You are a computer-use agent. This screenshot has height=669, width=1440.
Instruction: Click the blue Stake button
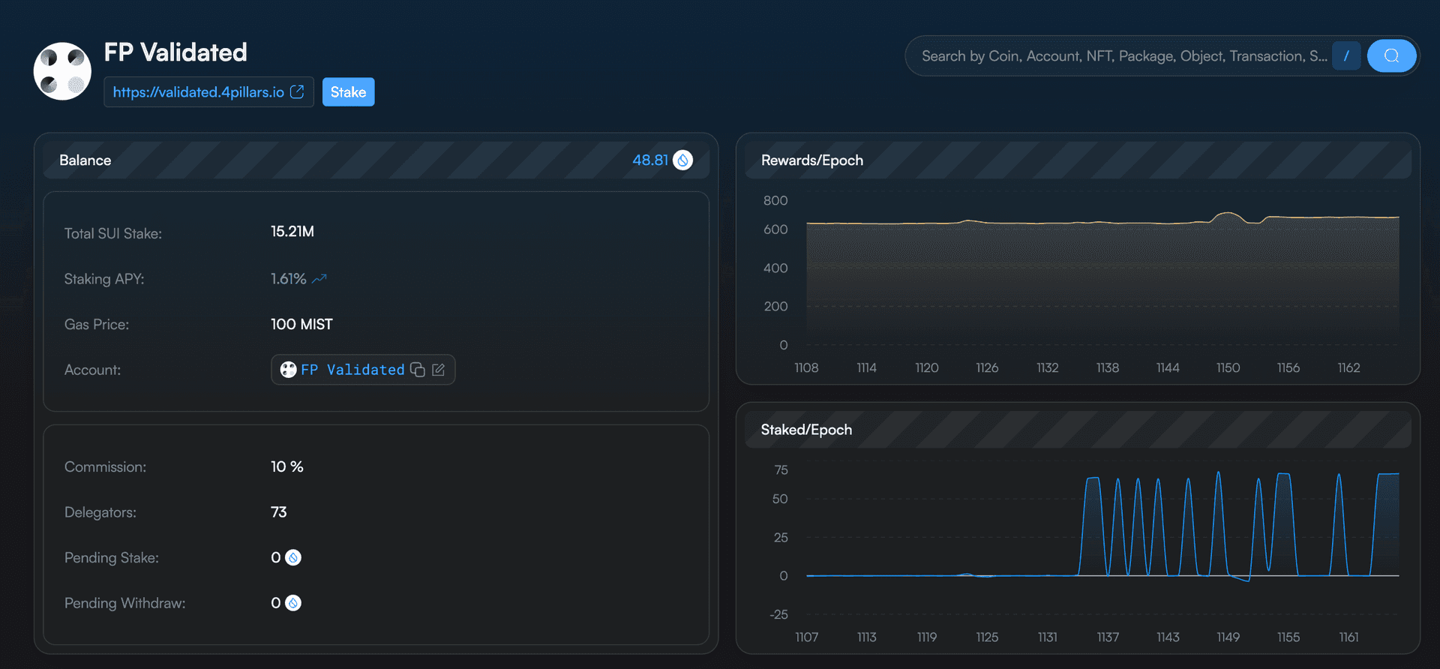[348, 92]
